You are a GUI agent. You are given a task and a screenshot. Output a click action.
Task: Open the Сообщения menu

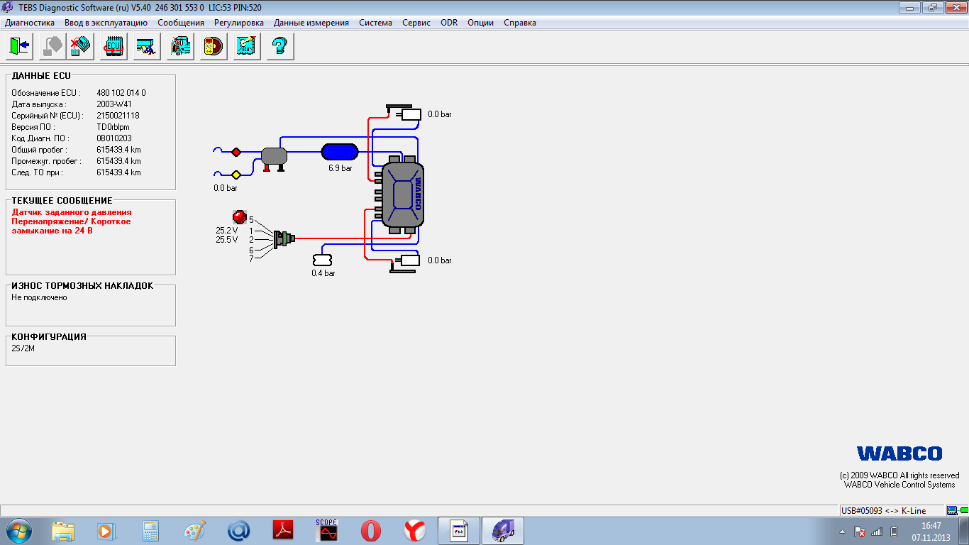[x=181, y=23]
